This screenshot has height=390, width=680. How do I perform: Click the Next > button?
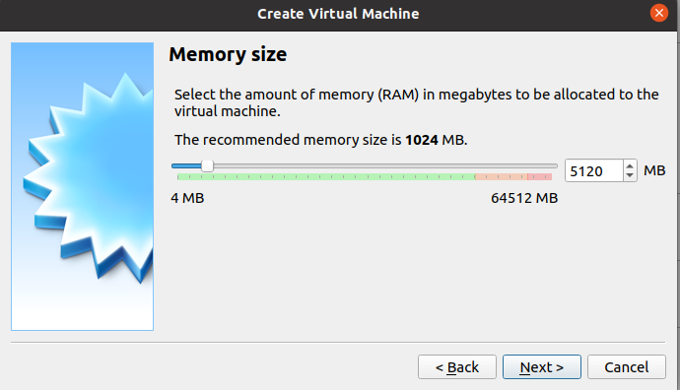542,367
